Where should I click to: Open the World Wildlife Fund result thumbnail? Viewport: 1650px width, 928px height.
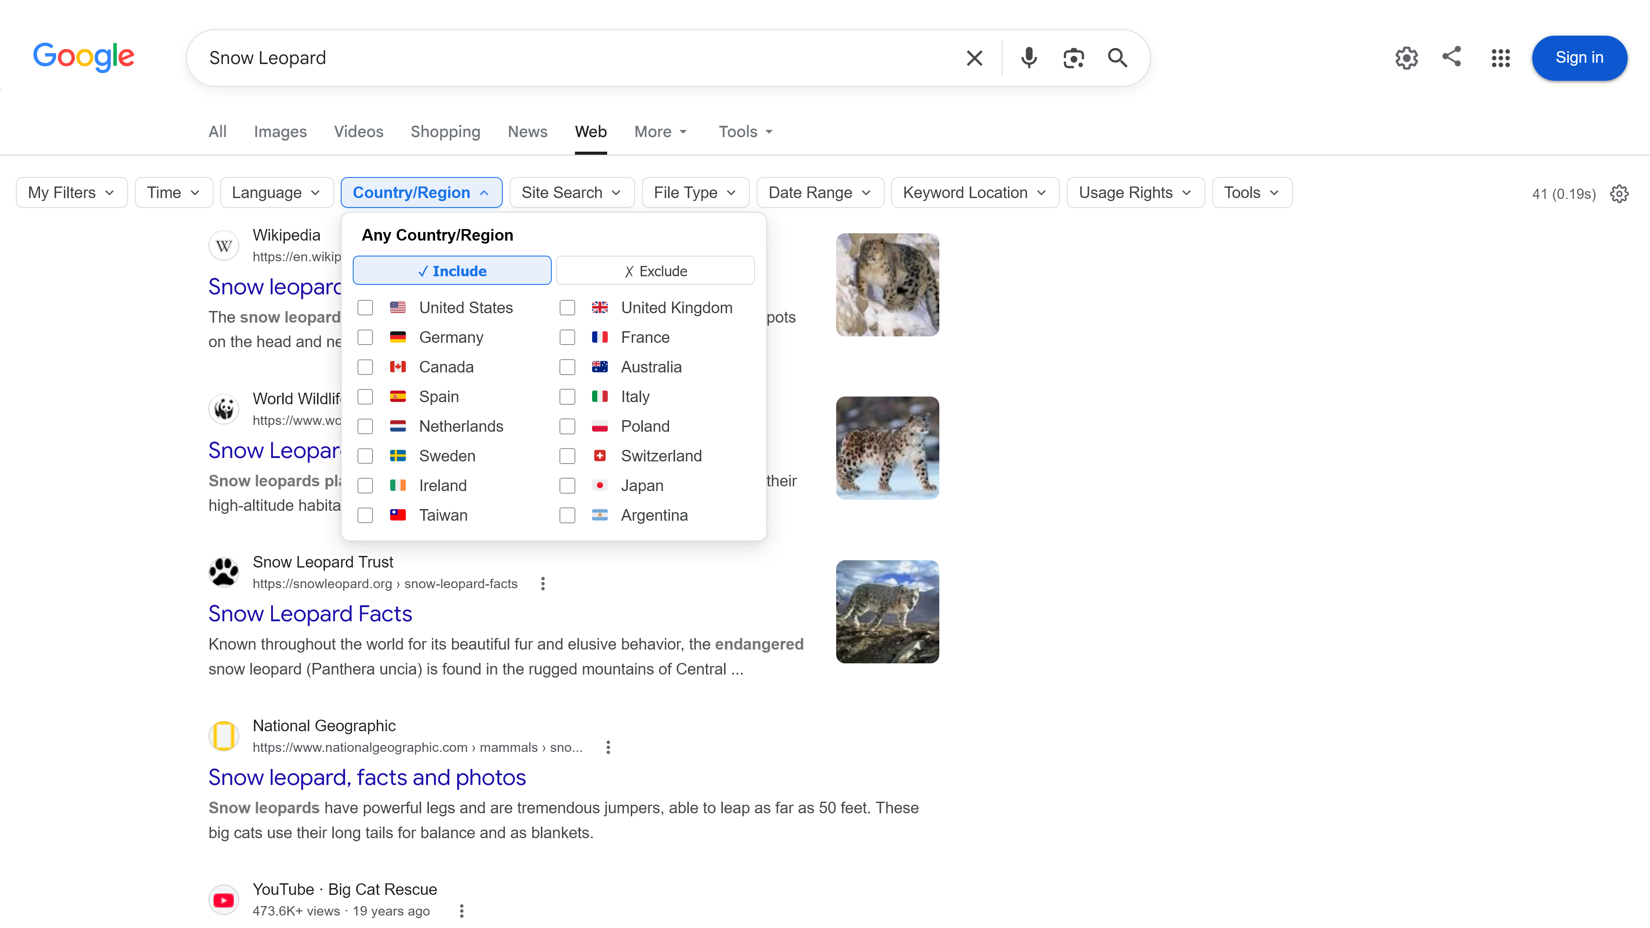887,448
